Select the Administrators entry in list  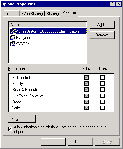pos(51,31)
